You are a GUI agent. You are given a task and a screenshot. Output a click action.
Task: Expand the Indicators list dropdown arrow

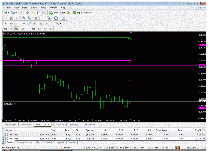[x=52, y=18]
